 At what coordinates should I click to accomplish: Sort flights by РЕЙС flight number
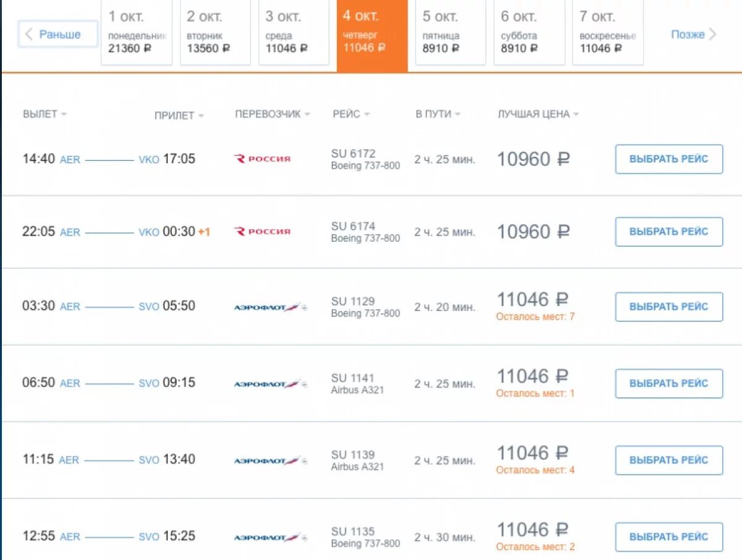pos(351,114)
